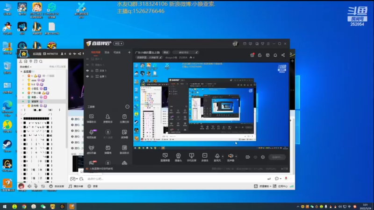Image resolution: width=374 pixels, height=210 pixels.
Task: Toggle the red microphone icon at chat input right
Action: (286, 179)
